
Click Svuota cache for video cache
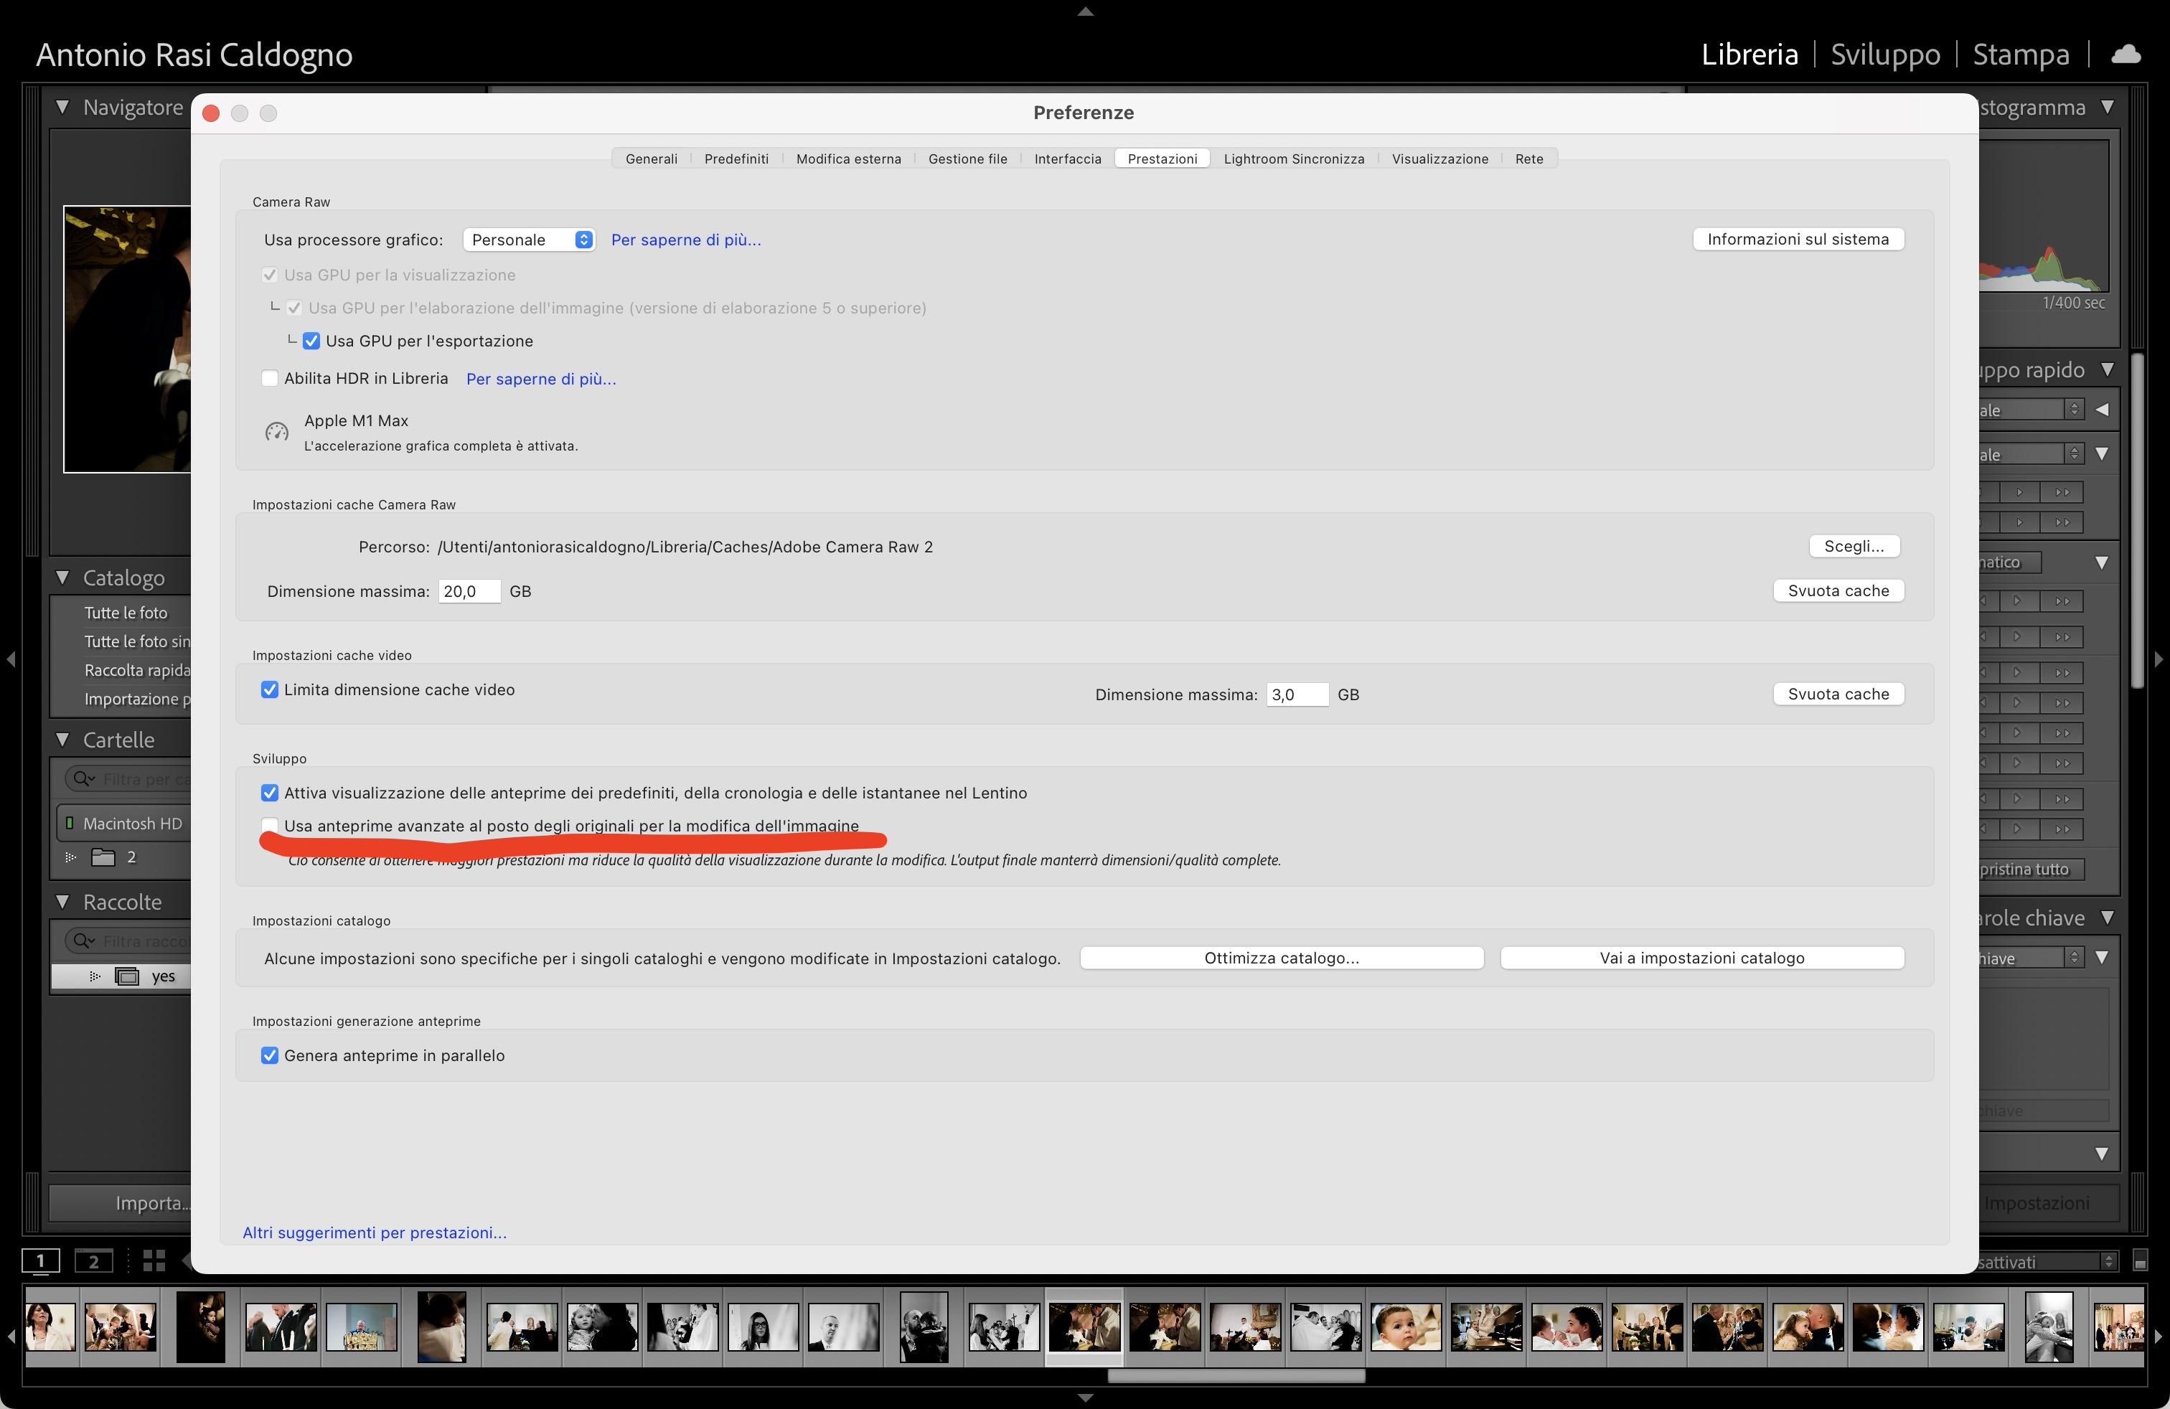coord(1838,694)
